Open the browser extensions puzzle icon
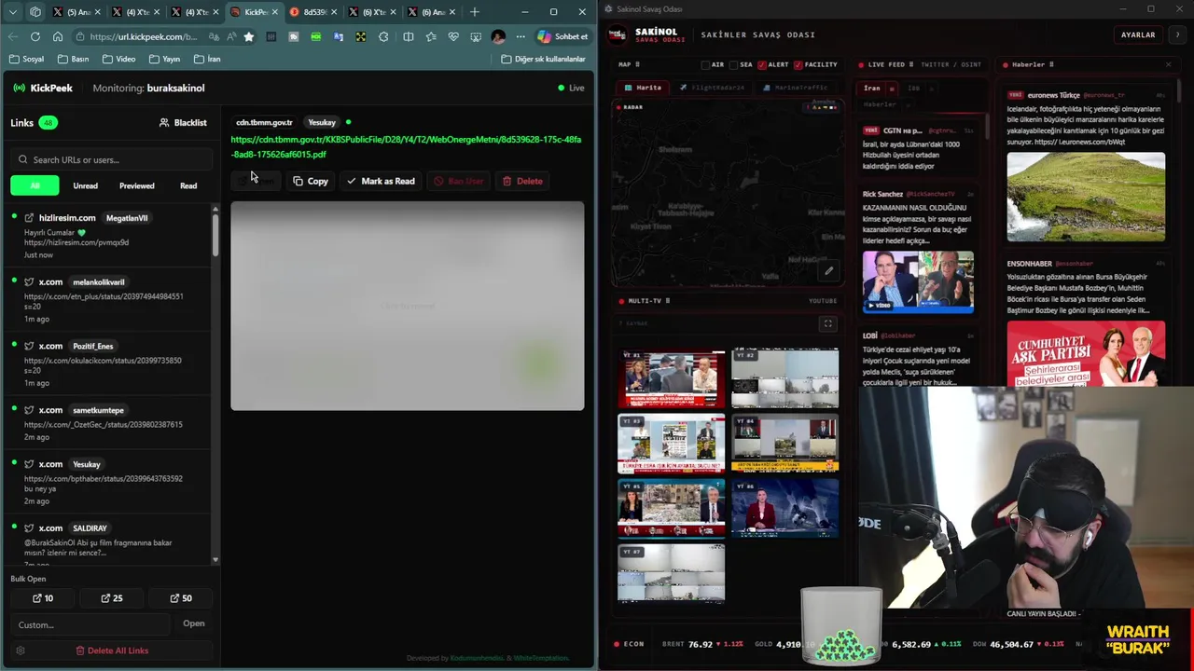This screenshot has width=1194, height=671. [x=383, y=36]
